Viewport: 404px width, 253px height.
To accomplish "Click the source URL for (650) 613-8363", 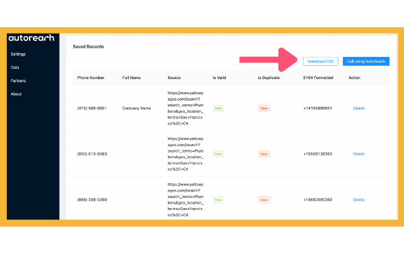I will 186,154.
